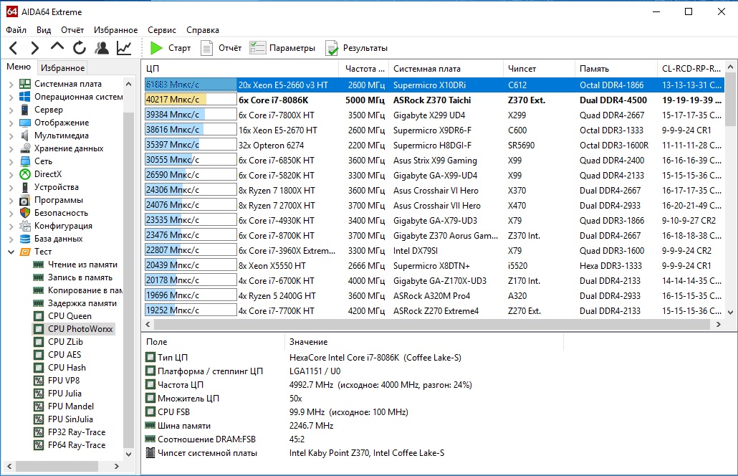Image resolution: width=738 pixels, height=476 pixels.
Task: Start the benchmark with the Старт button
Action: point(171,48)
